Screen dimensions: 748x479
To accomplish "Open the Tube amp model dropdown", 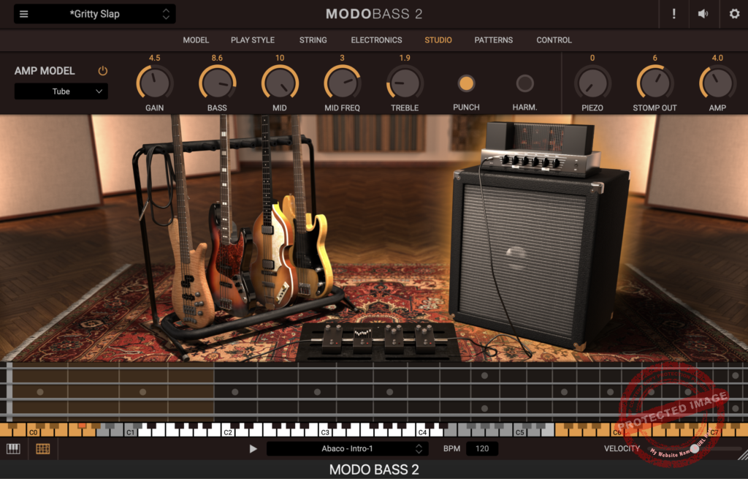I will (x=61, y=91).
